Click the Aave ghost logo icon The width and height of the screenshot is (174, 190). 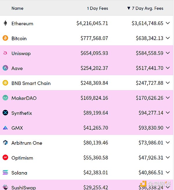click(x=5, y=68)
